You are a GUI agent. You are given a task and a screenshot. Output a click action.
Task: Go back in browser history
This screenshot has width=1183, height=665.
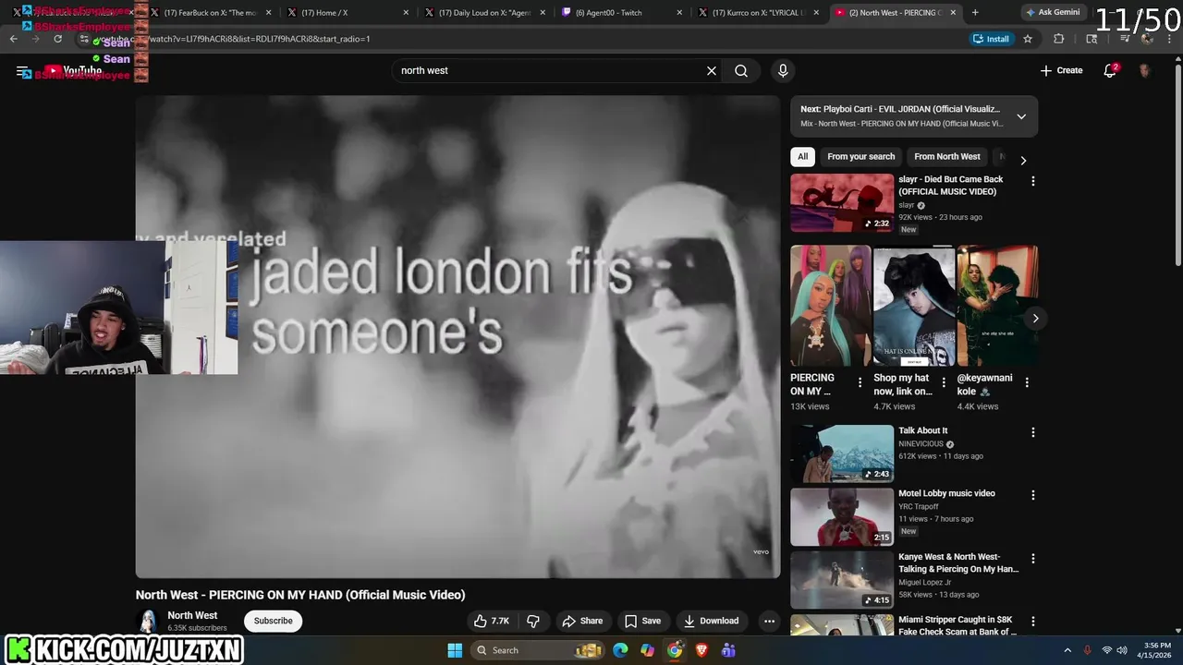pyautogui.click(x=13, y=39)
